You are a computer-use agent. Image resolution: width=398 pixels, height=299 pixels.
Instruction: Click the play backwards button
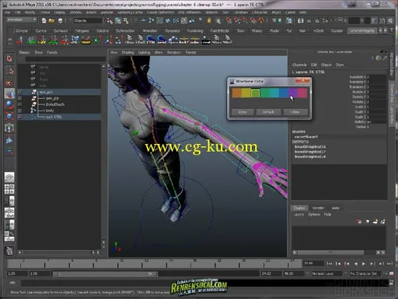point(355,264)
